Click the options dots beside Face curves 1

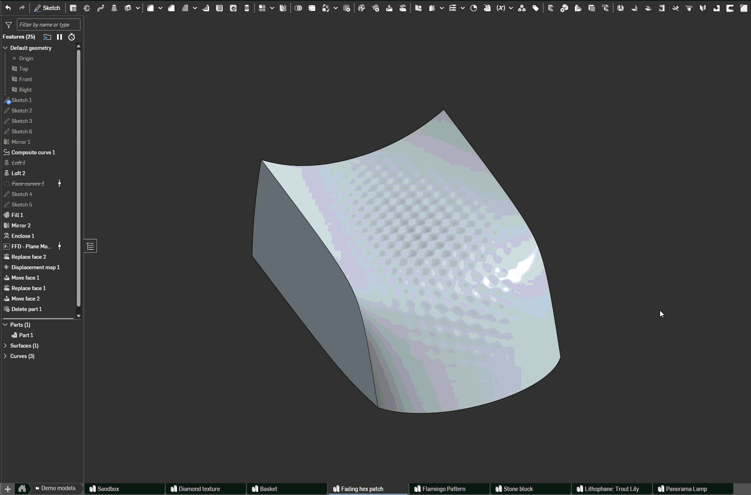[60, 184]
